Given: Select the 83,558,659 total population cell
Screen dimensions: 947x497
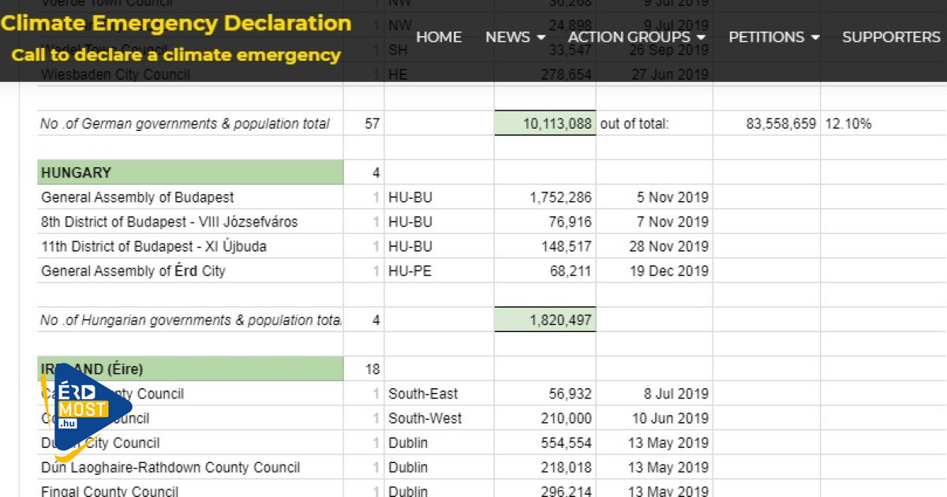Looking at the screenshot, I should pos(780,124).
